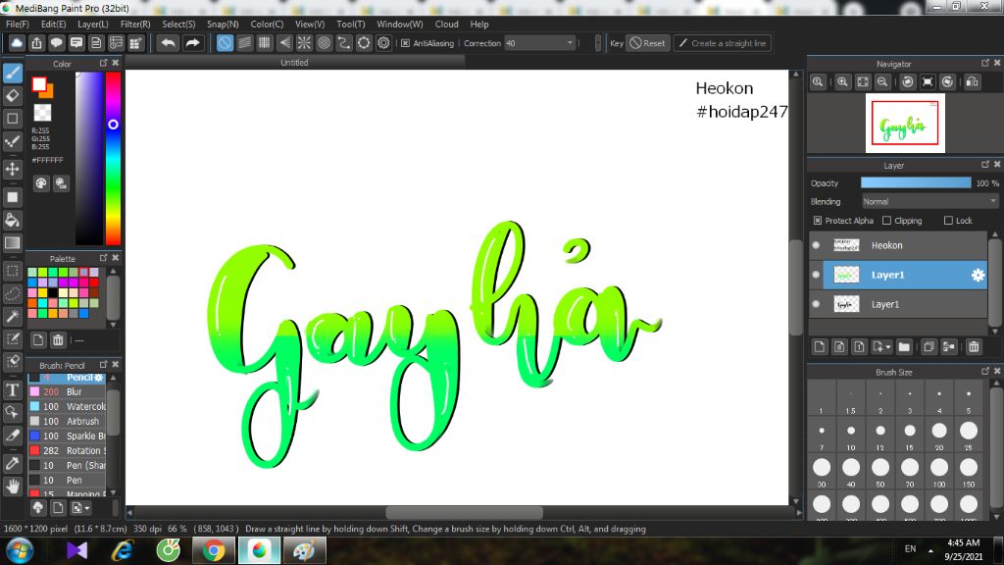The height and width of the screenshot is (565, 1004).
Task: Delete palette color with trash icon
Action: click(x=58, y=339)
